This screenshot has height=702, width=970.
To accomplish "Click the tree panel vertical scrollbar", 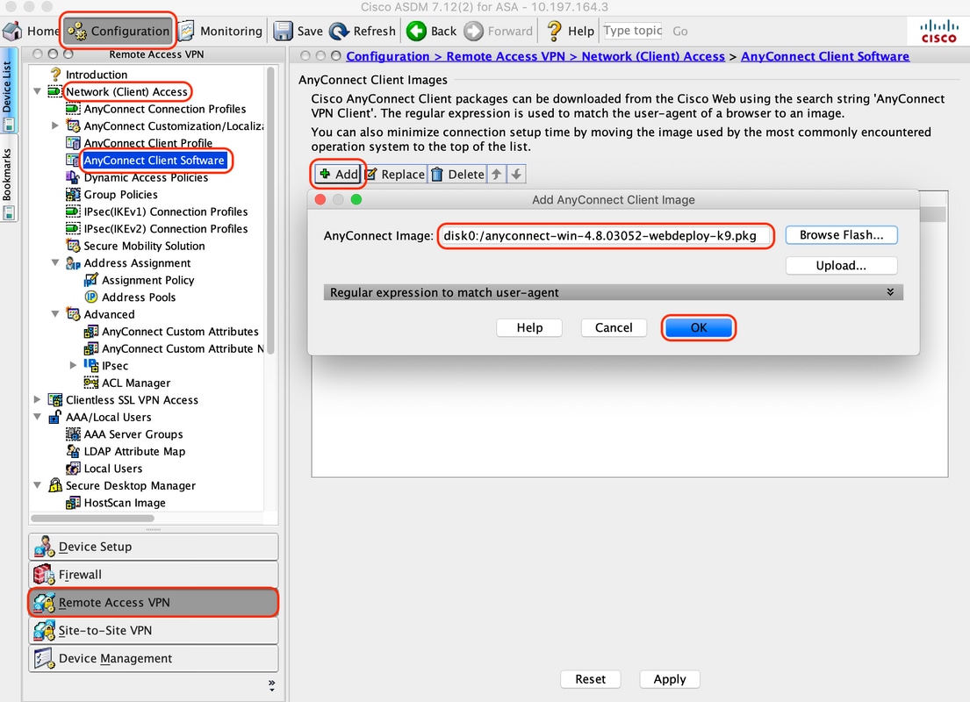I will pos(270,209).
